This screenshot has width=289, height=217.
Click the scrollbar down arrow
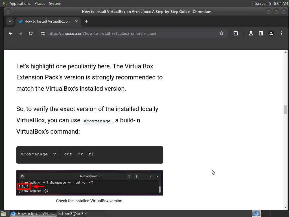pyautogui.click(x=285, y=207)
